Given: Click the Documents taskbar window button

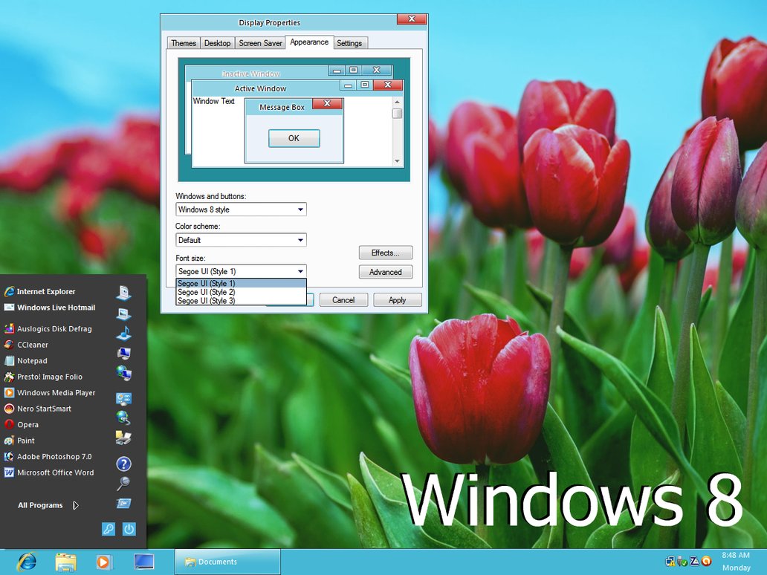Looking at the screenshot, I should click(x=227, y=562).
